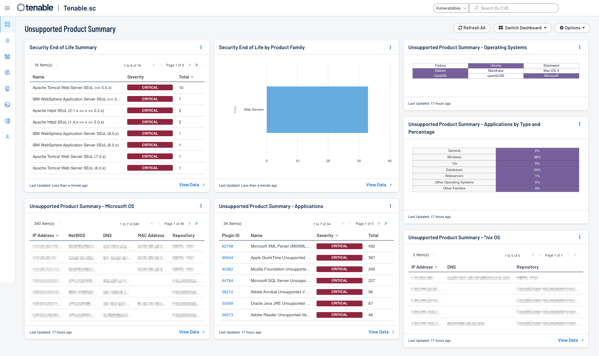Open the Dashboard sidebar icon

7,24
